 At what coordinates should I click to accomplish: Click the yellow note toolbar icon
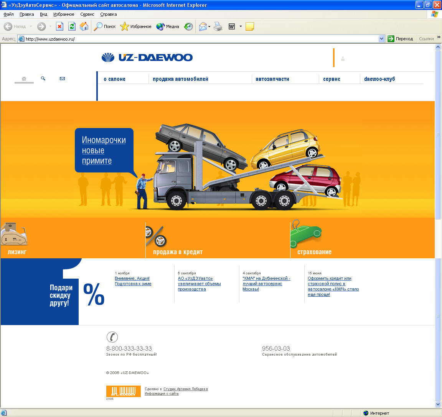(x=250, y=26)
